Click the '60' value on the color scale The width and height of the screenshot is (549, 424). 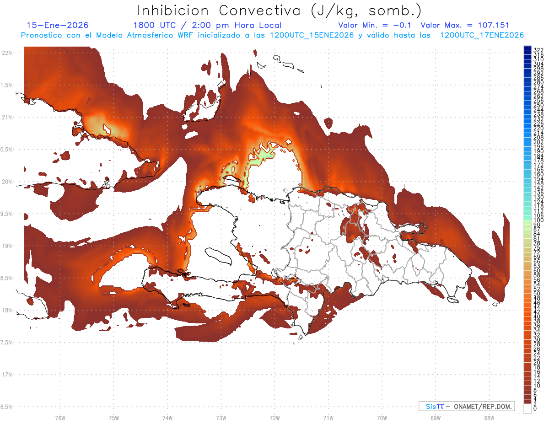pyautogui.click(x=537, y=271)
